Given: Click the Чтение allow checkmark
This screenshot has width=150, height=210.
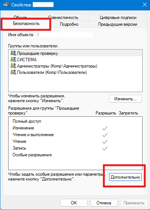Looking at the screenshot, I should click(105, 142).
